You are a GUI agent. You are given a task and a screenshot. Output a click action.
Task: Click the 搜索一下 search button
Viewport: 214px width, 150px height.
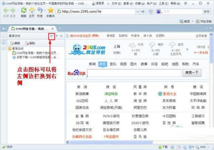pos(192,73)
